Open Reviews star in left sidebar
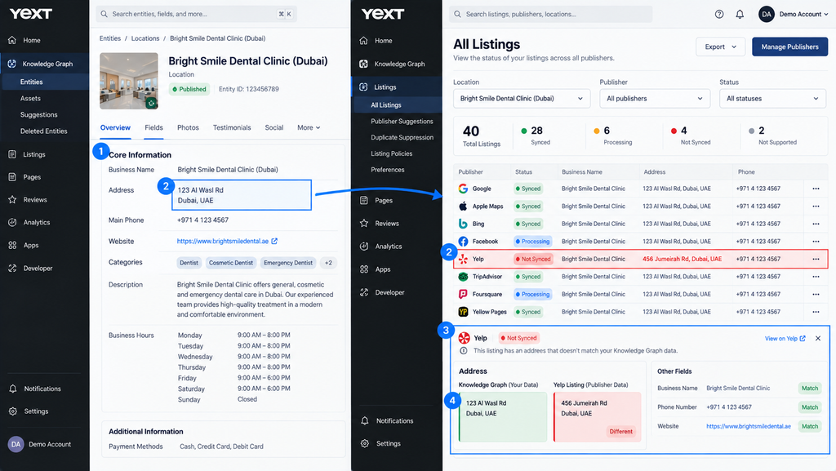836x471 pixels. (x=12, y=200)
